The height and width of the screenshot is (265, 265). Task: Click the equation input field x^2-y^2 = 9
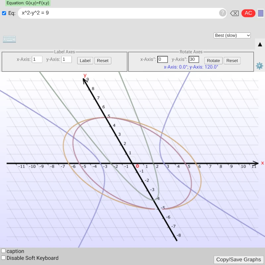click(x=122, y=13)
